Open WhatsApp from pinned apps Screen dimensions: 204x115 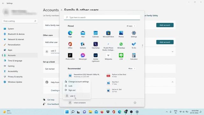(x=121, y=45)
